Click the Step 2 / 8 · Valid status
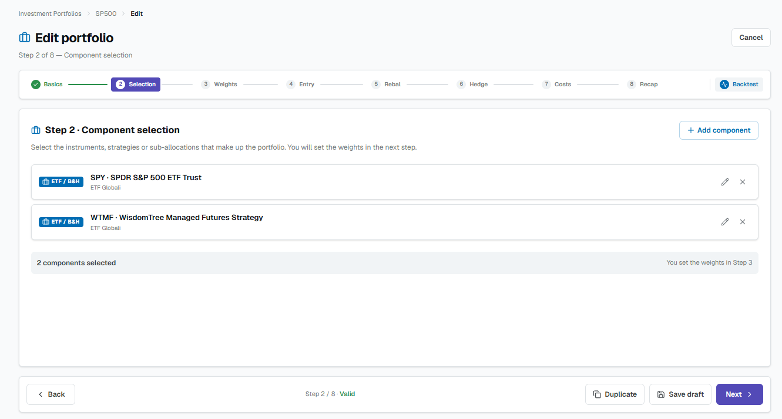 tap(330, 394)
